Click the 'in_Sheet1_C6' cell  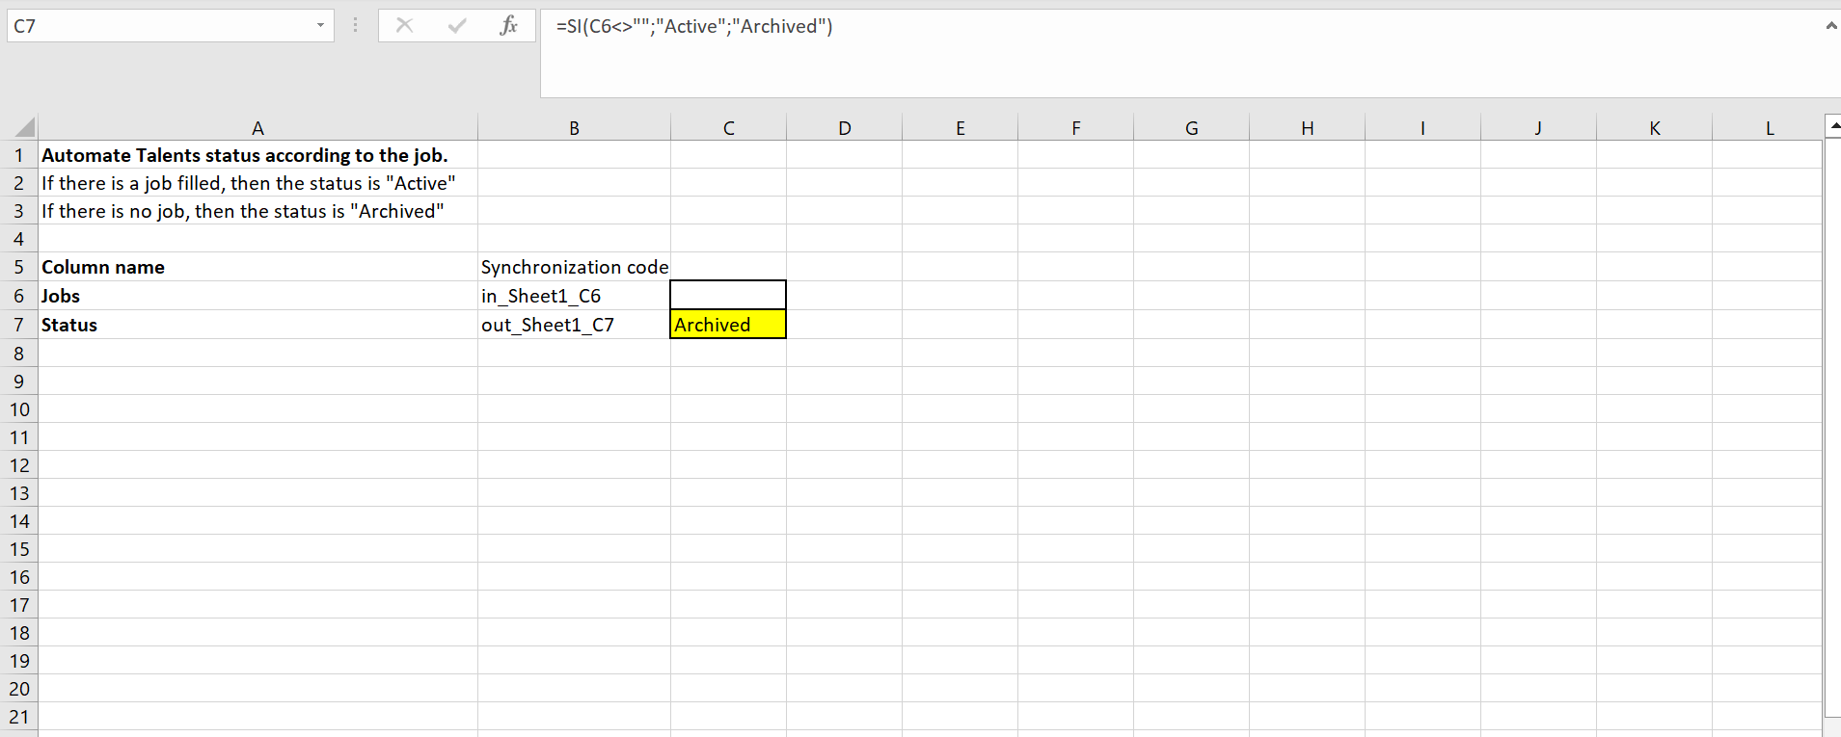point(574,296)
